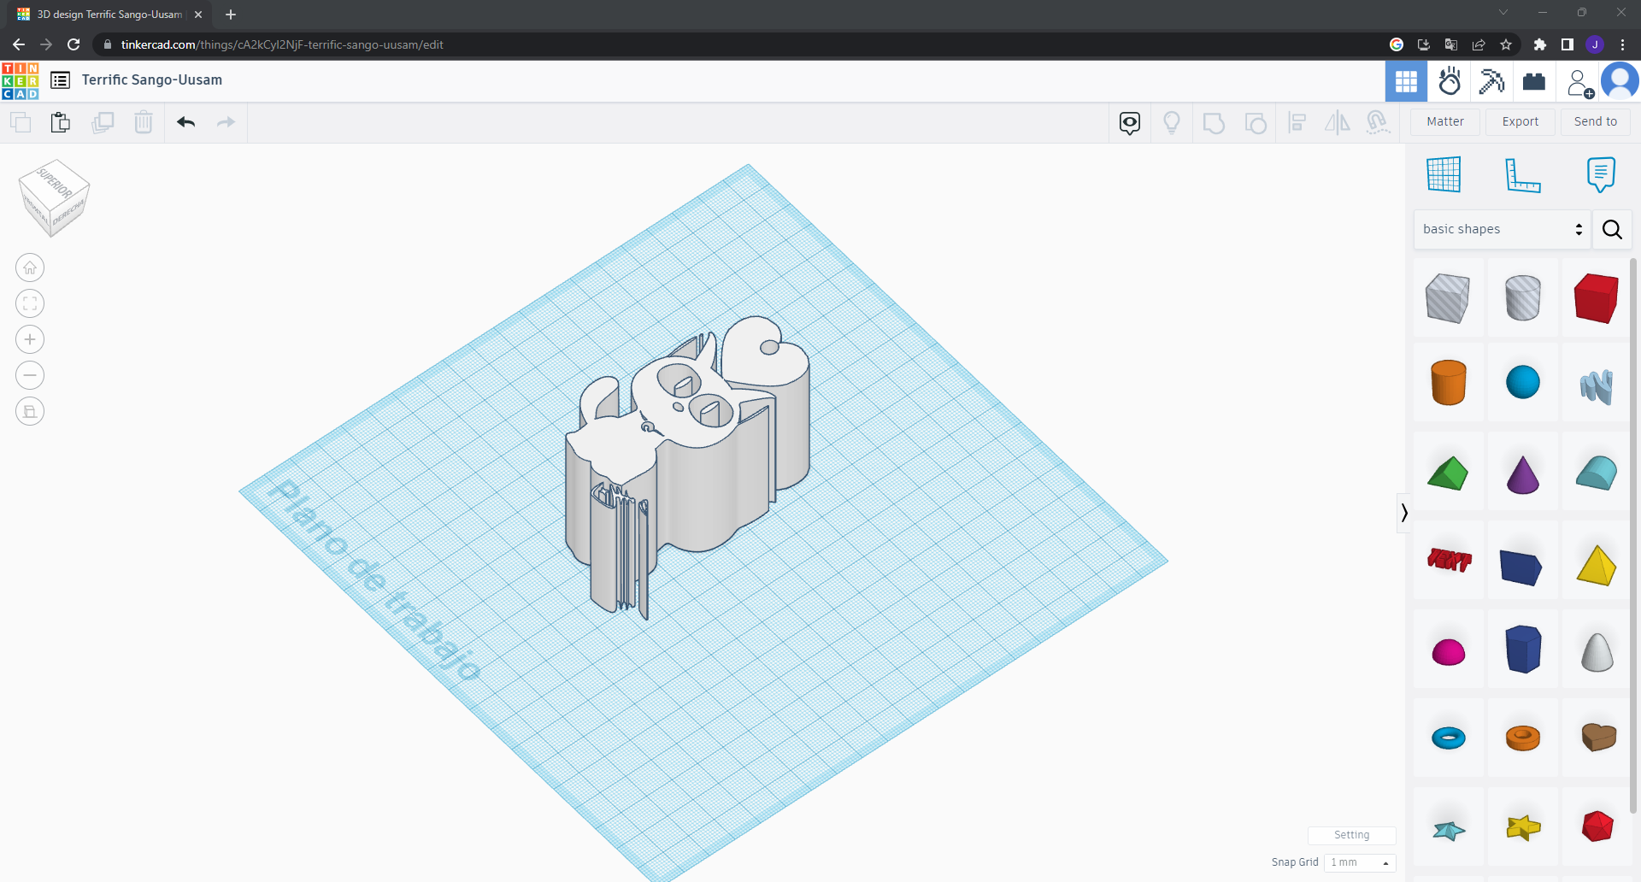Click the Paste icon in toolbar
The width and height of the screenshot is (1641, 882).
(x=61, y=122)
